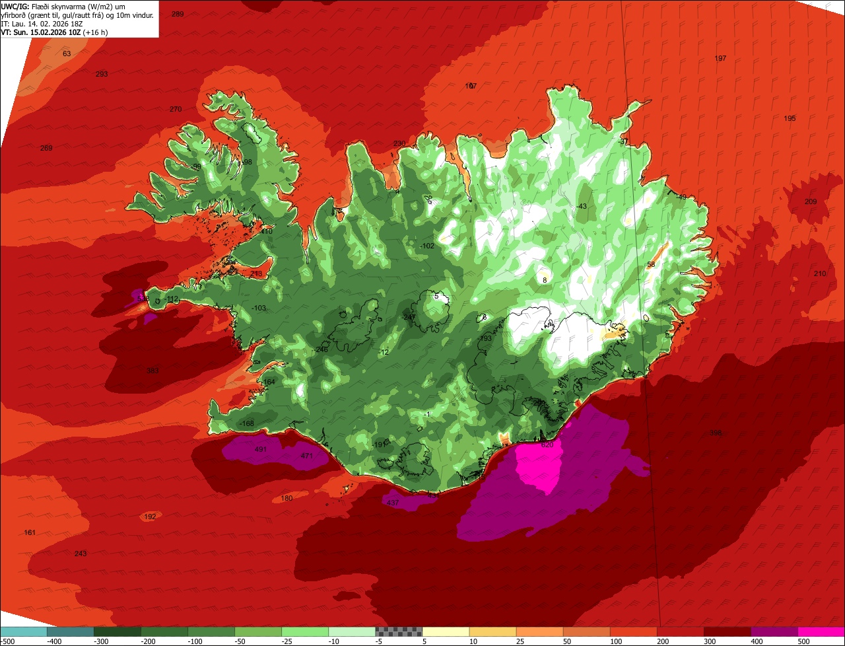Click the value -102 over north-central Iceland
Screen dimensions: 845x646
coord(427,246)
